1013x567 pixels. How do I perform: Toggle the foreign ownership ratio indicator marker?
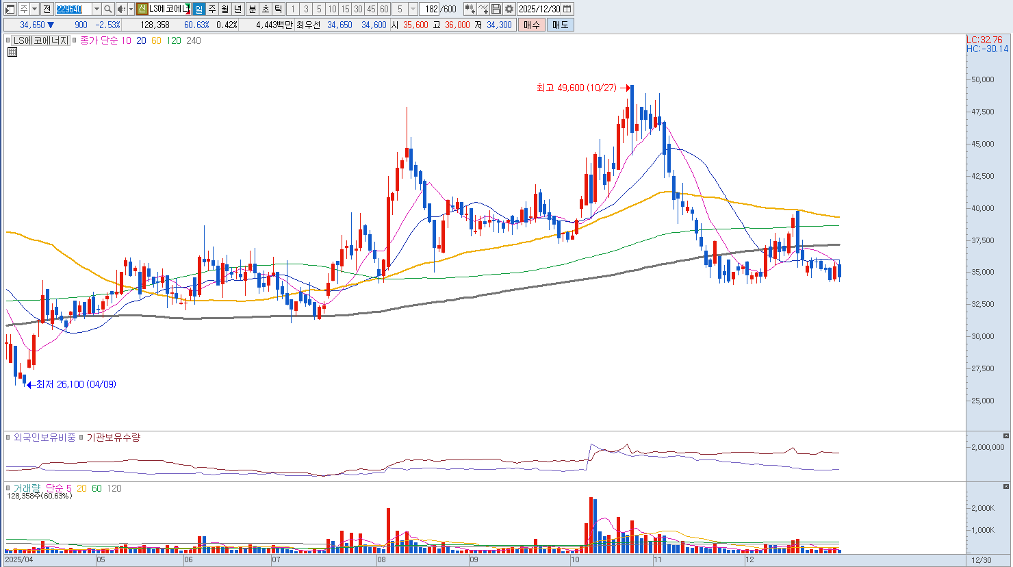click(8, 438)
